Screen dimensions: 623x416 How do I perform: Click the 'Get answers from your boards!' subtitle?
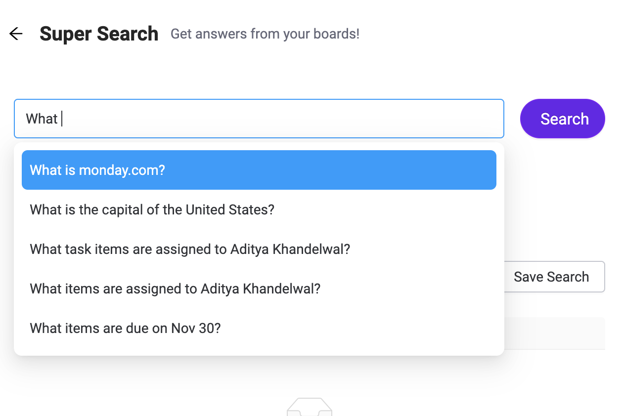[265, 34]
